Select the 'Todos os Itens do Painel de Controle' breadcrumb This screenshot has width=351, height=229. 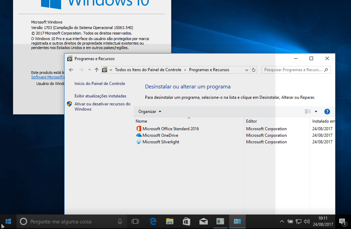point(148,70)
